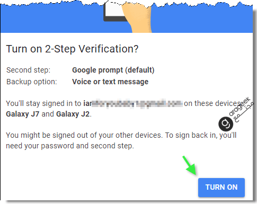Click the blue banner area right of the hand
The height and width of the screenshot is (204, 257).
pos(202,20)
